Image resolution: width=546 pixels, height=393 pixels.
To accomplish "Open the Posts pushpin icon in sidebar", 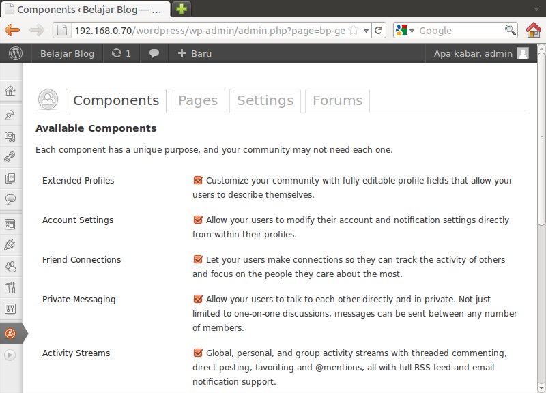I will (x=10, y=115).
